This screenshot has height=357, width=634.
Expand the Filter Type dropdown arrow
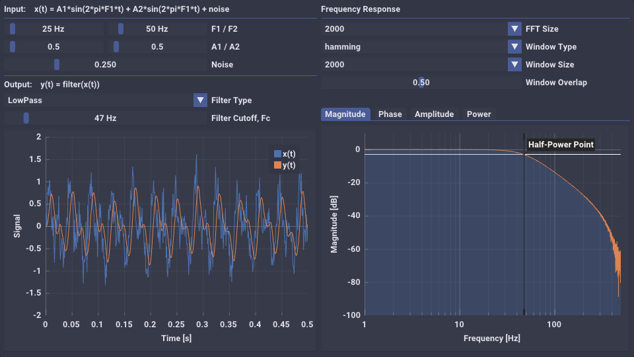click(x=200, y=100)
